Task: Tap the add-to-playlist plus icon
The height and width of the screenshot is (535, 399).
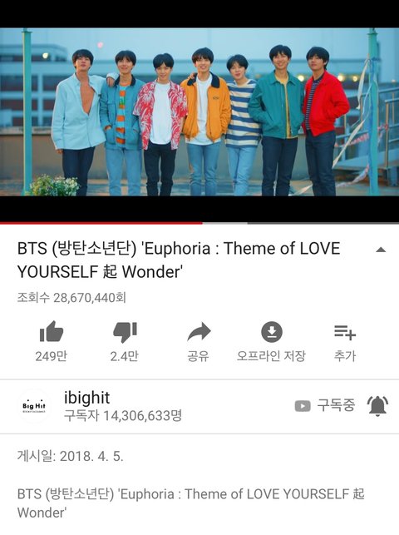Action: [345, 332]
